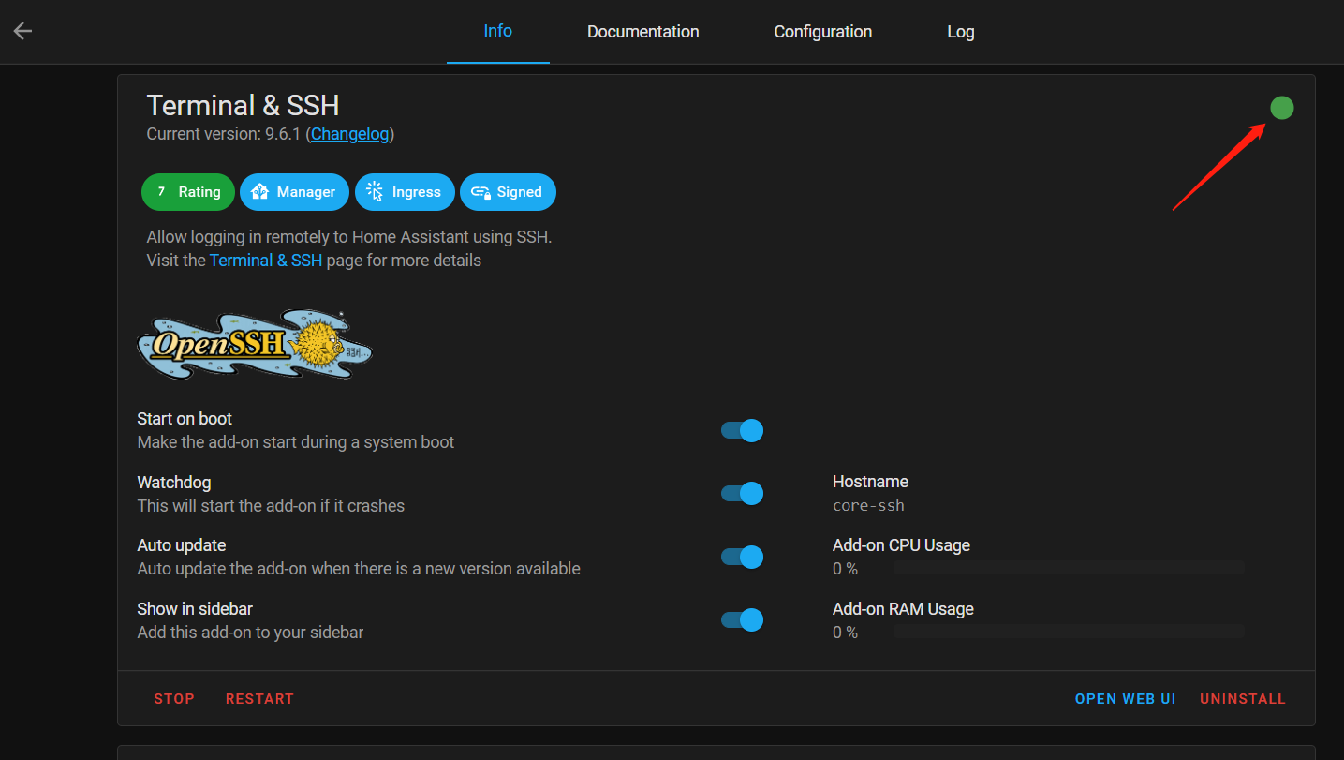Image resolution: width=1344 pixels, height=760 pixels.
Task: Click the Show in sidebar label
Action: click(195, 609)
